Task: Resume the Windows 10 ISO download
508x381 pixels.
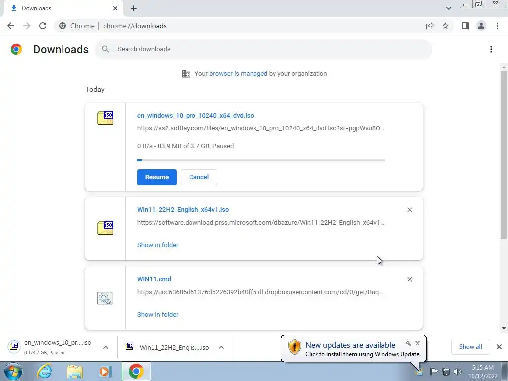Action: 157,177
